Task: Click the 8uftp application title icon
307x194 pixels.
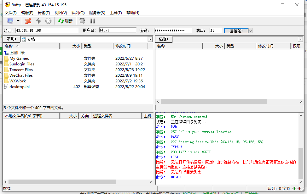Action: tap(8, 5)
